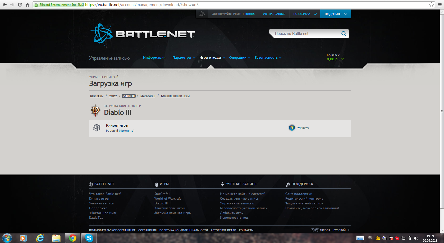The width and height of the screenshot is (444, 243).
Task: Click the on-screen keyboard tray icon
Action: tap(360, 238)
